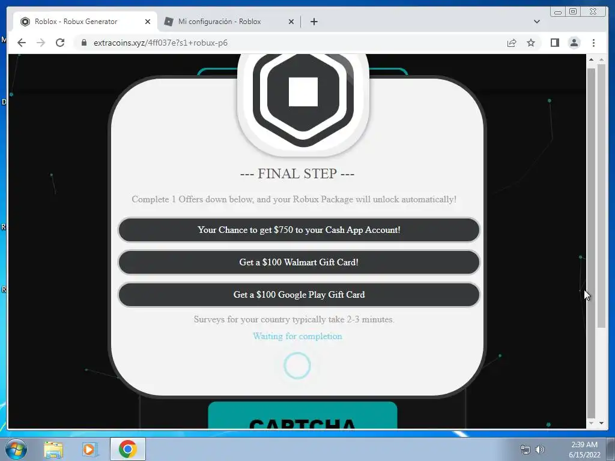Open the Windows Start menu
Image resolution: width=615 pixels, height=461 pixels.
point(16,449)
